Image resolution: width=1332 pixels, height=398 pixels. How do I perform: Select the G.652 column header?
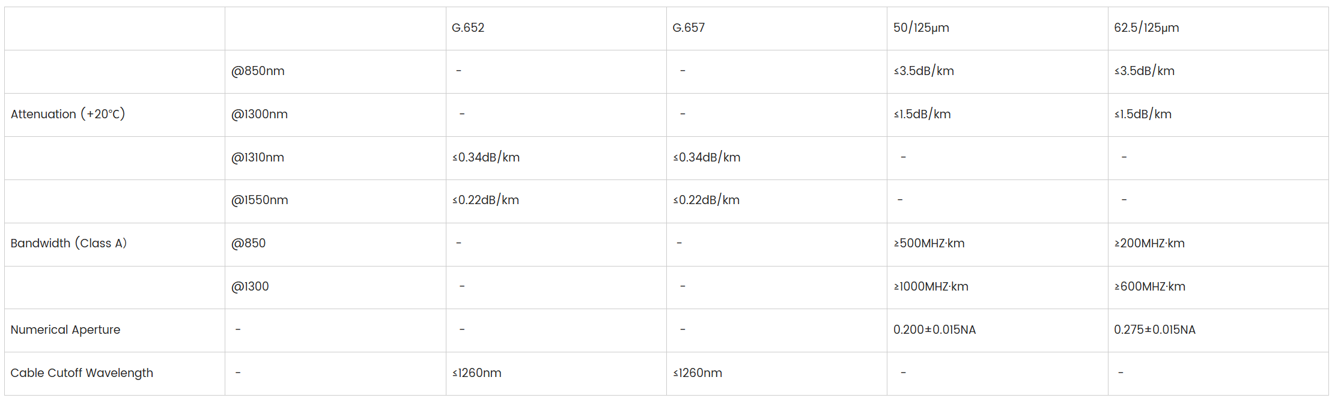pyautogui.click(x=467, y=28)
